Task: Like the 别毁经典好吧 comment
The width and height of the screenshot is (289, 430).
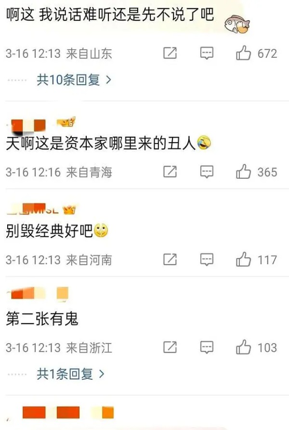Action: click(x=243, y=259)
